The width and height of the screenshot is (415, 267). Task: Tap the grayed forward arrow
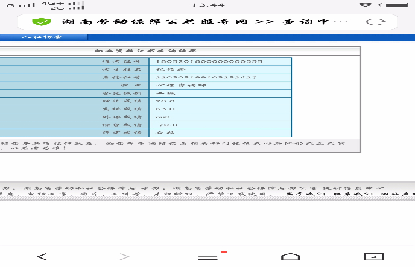124,256
